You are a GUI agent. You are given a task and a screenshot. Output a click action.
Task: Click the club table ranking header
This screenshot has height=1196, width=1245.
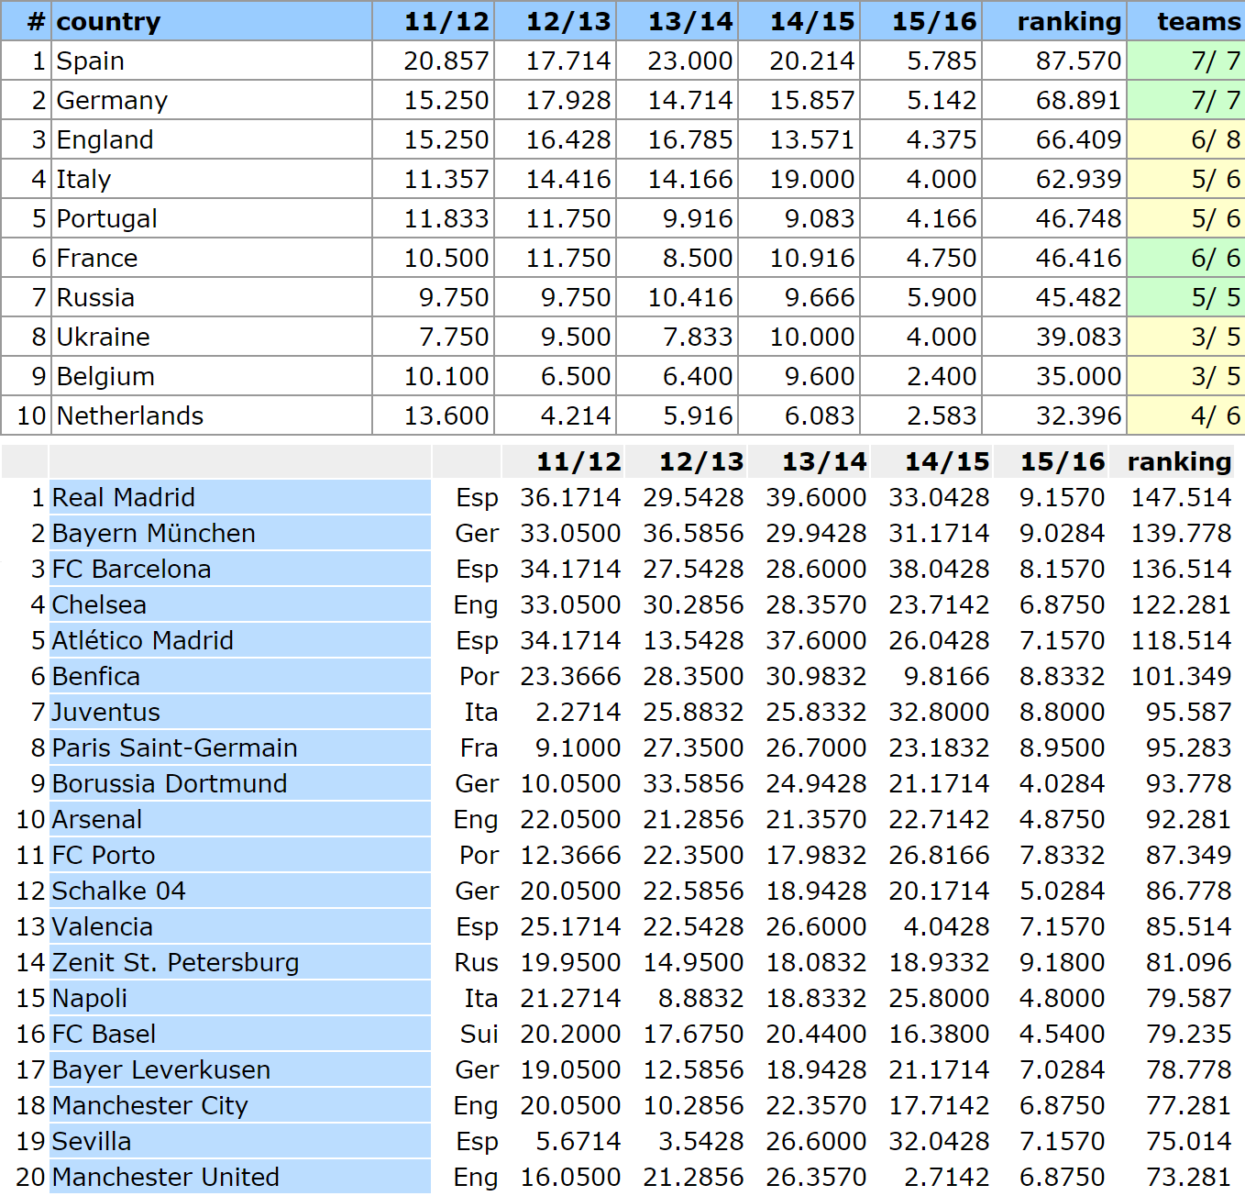[1179, 461]
